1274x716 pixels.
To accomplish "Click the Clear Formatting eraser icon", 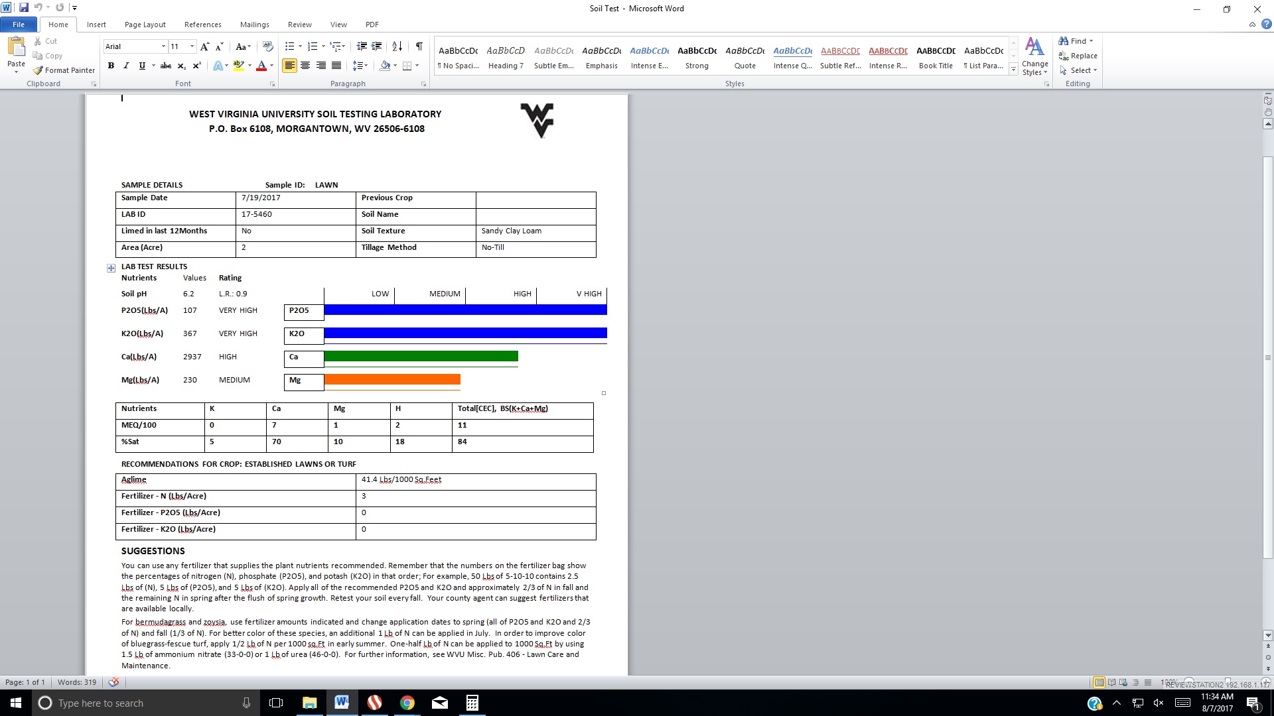I will tap(268, 46).
